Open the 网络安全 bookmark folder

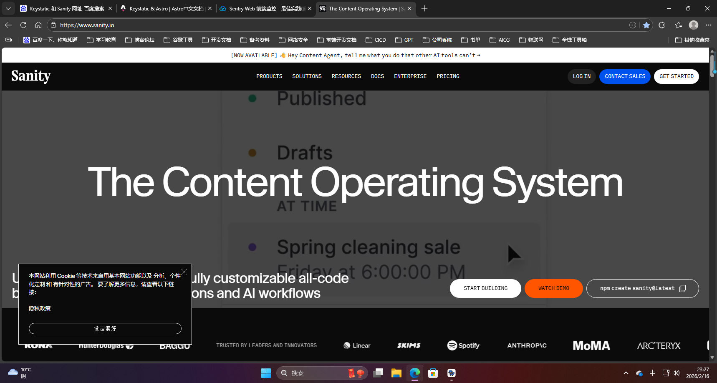[x=293, y=40]
